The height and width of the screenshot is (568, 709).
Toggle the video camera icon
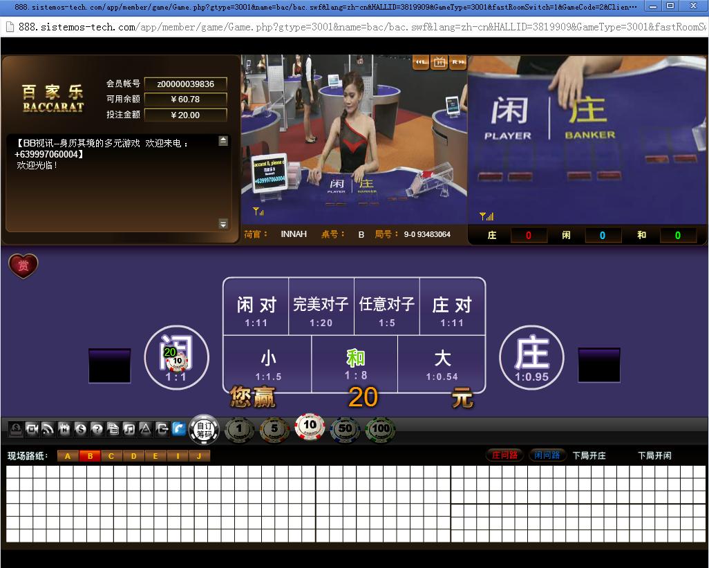coord(32,428)
